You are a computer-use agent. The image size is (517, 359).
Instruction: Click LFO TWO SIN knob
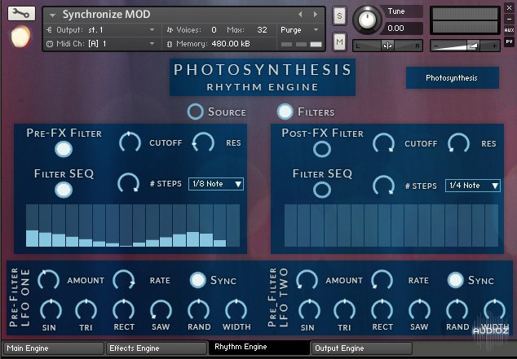coord(309,310)
